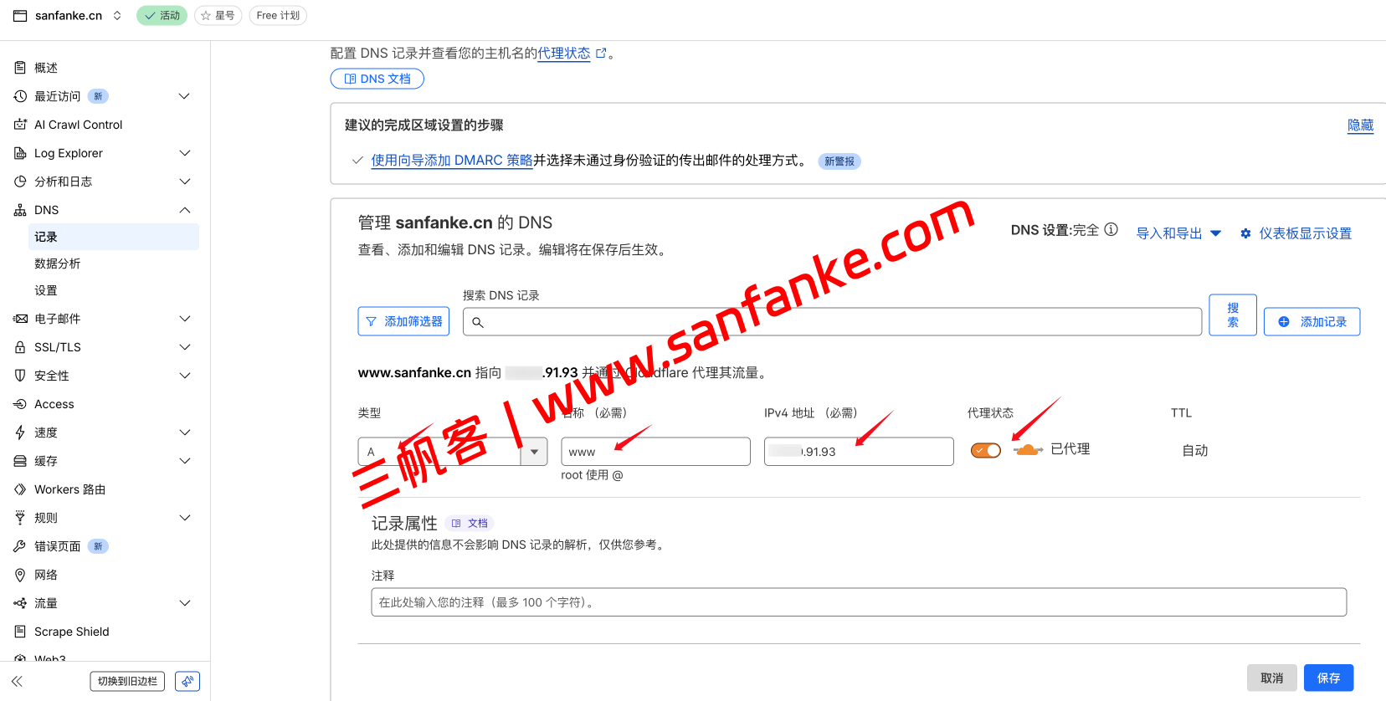Open Scrape Shield from sidebar

tap(71, 632)
